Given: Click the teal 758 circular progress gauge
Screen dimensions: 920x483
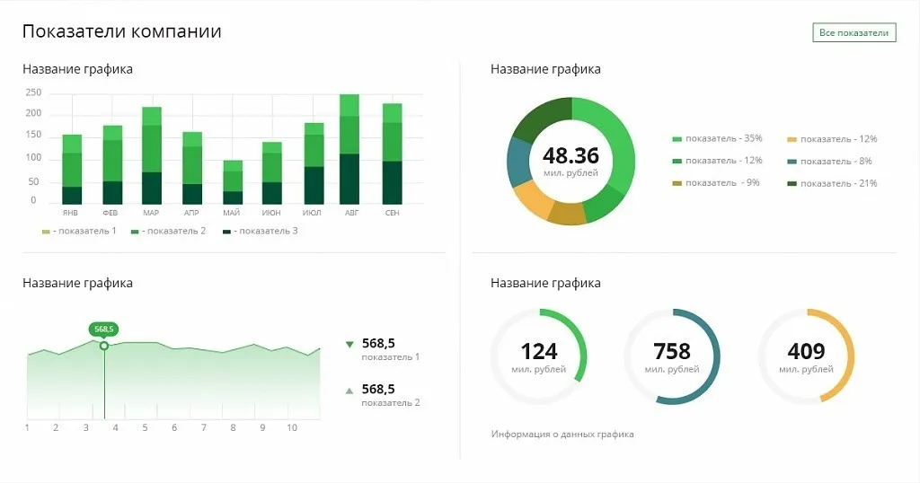Looking at the screenshot, I should point(672,356).
